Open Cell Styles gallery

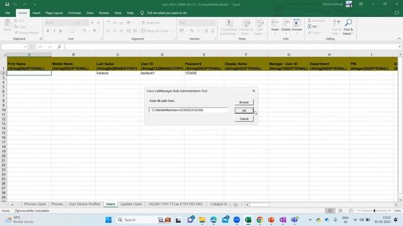click(259, 27)
